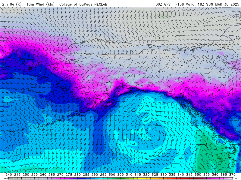This screenshot has height=180, width=241.
Task: Click the 240 value on color scale
Action: pyautogui.click(x=9, y=175)
